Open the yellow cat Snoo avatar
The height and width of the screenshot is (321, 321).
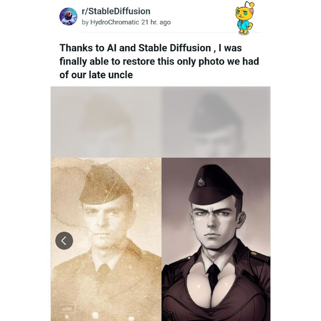tap(244, 18)
